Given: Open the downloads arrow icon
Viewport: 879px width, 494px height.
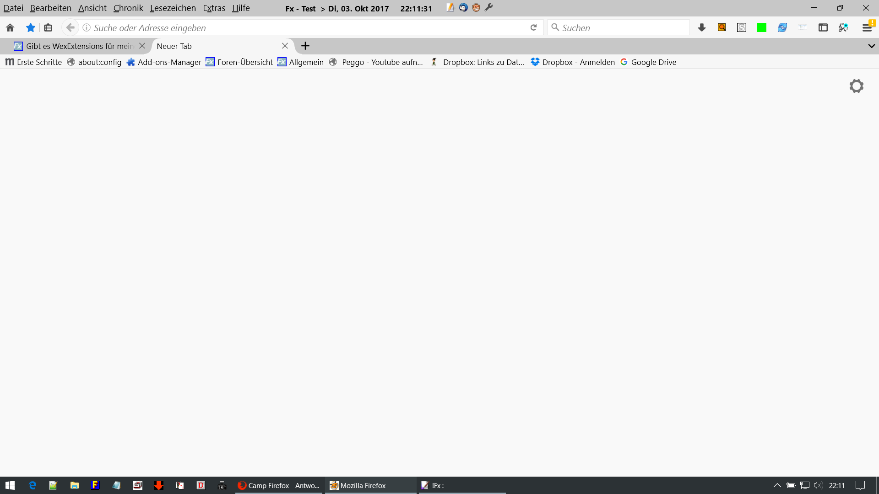Looking at the screenshot, I should (x=701, y=28).
